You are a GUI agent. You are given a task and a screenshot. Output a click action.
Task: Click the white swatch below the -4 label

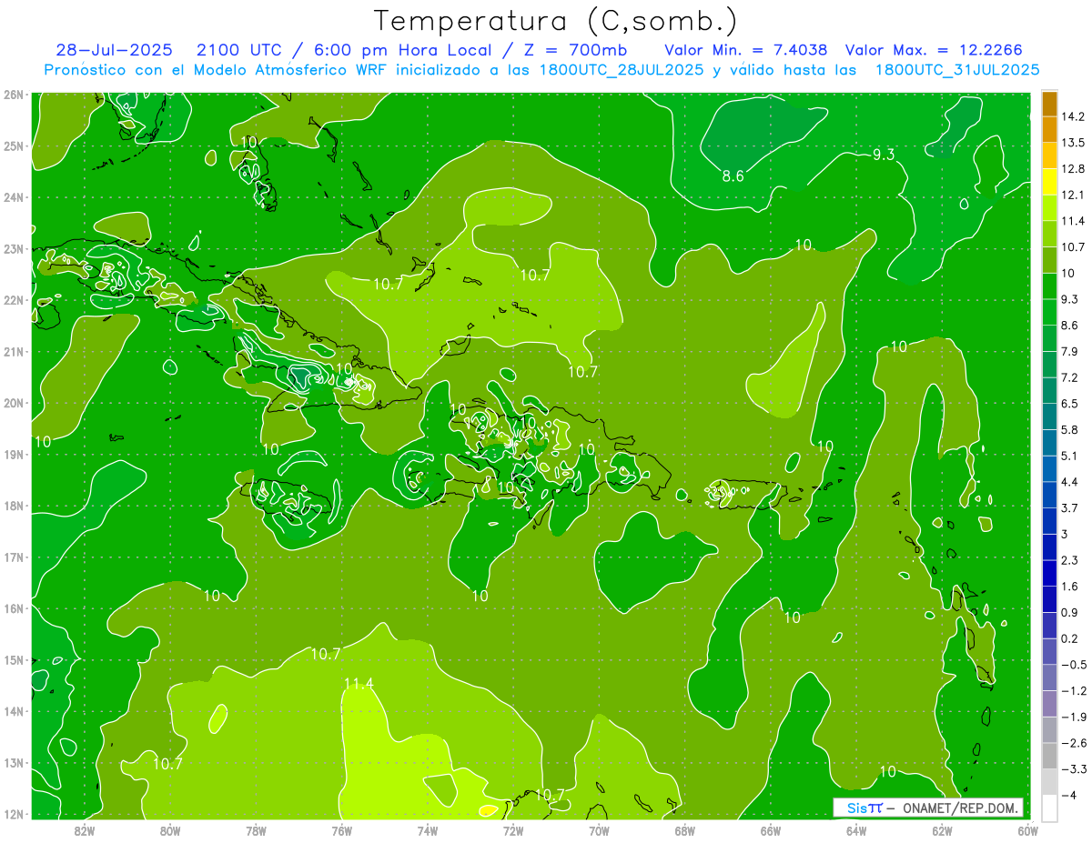1048,808
